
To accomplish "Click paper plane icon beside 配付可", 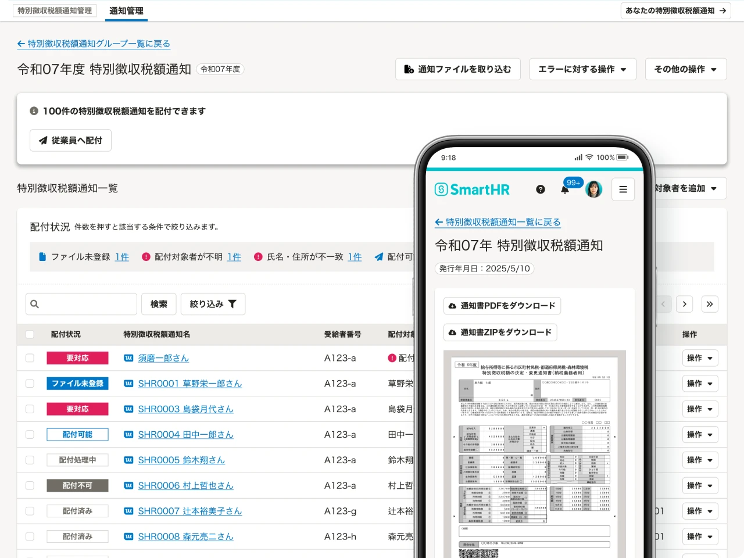I will pos(379,257).
